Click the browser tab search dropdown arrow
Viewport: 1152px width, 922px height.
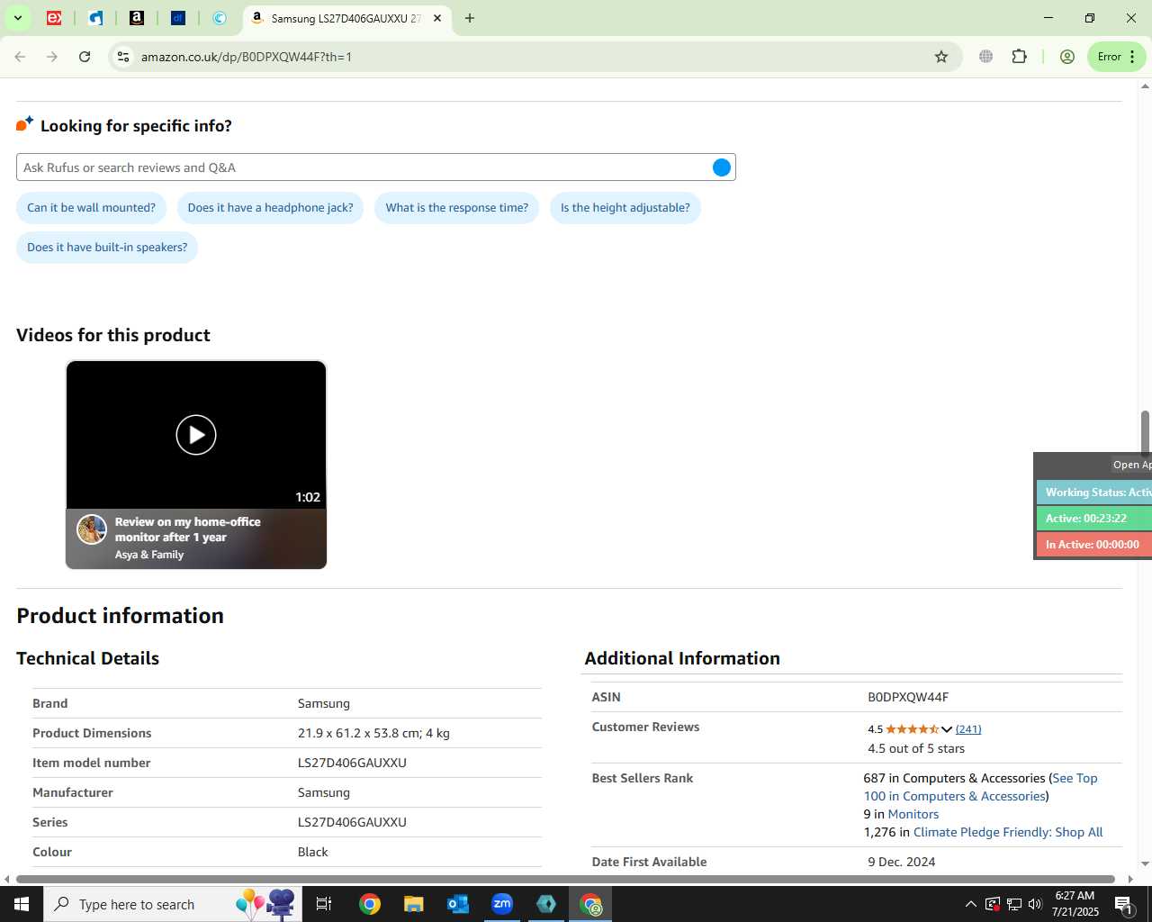(x=17, y=18)
